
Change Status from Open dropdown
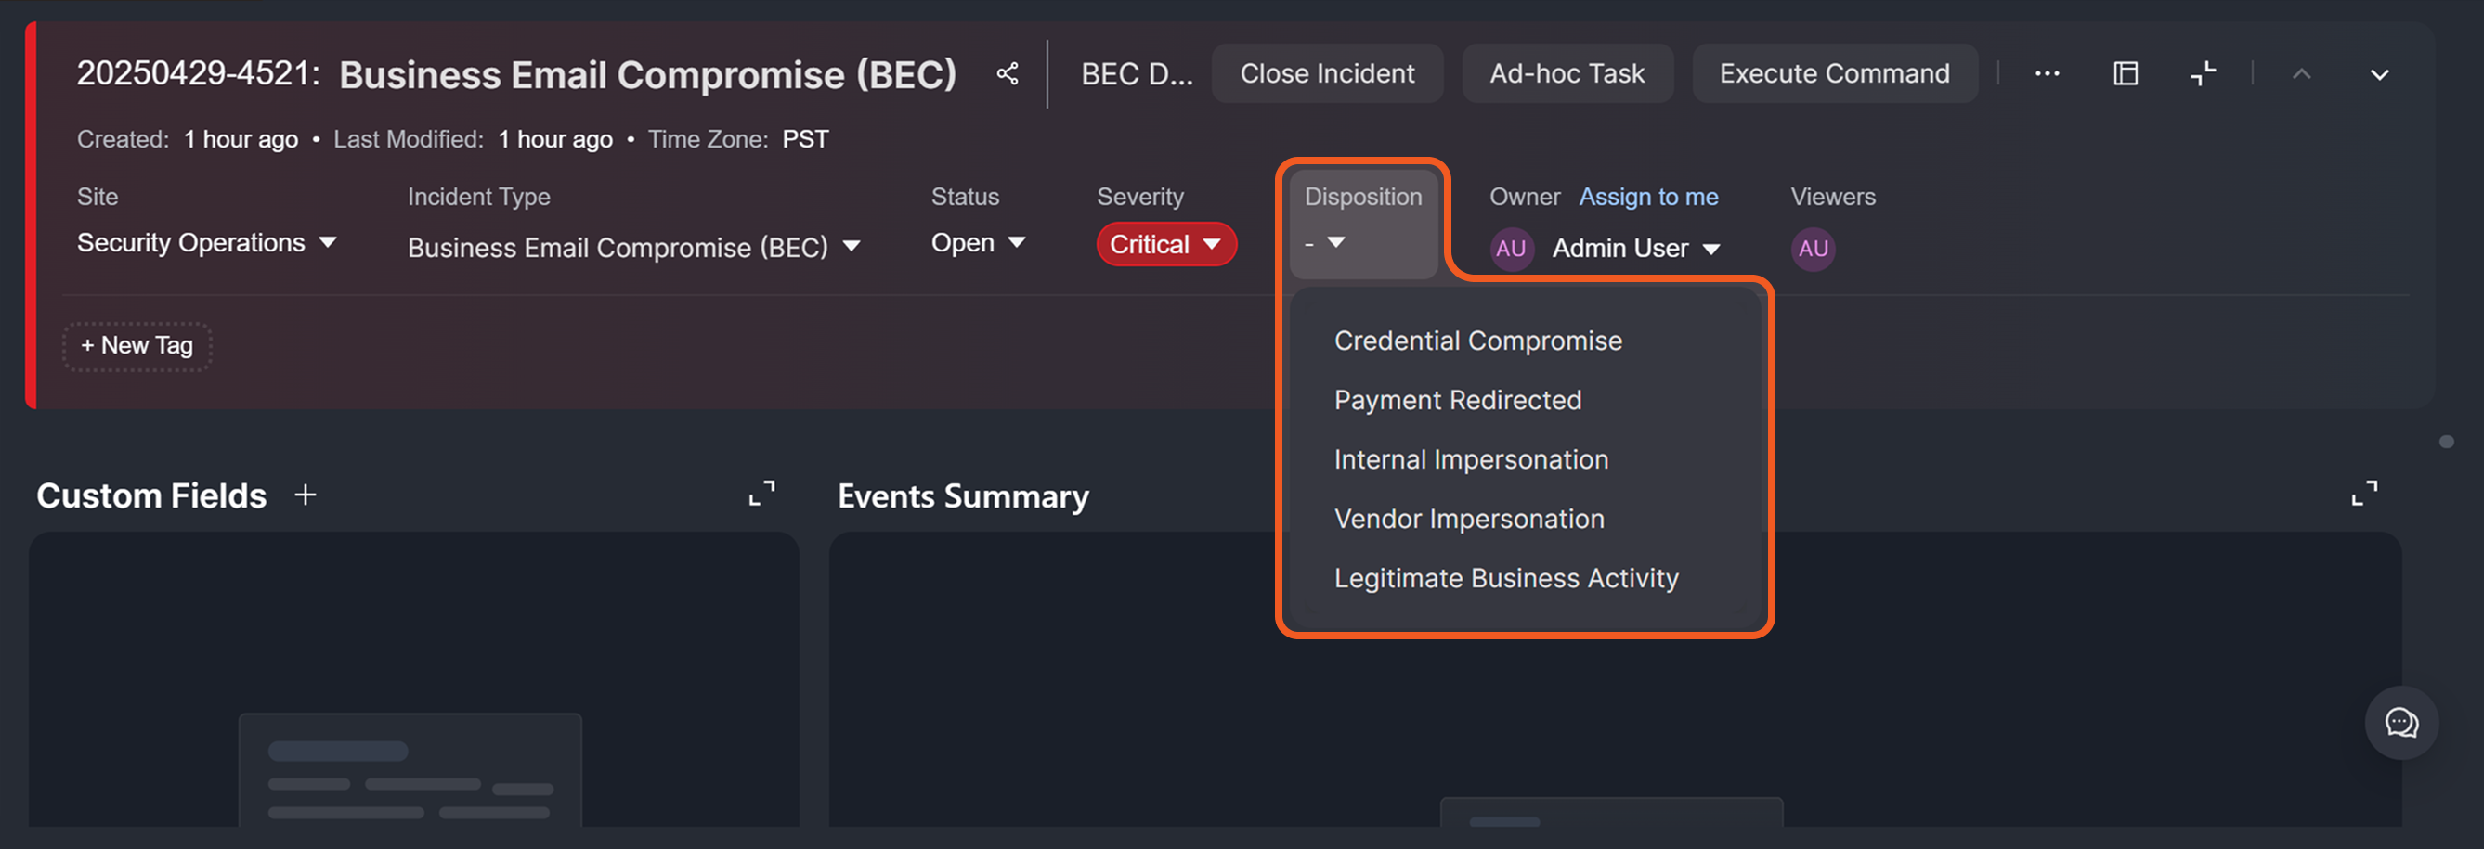(977, 243)
